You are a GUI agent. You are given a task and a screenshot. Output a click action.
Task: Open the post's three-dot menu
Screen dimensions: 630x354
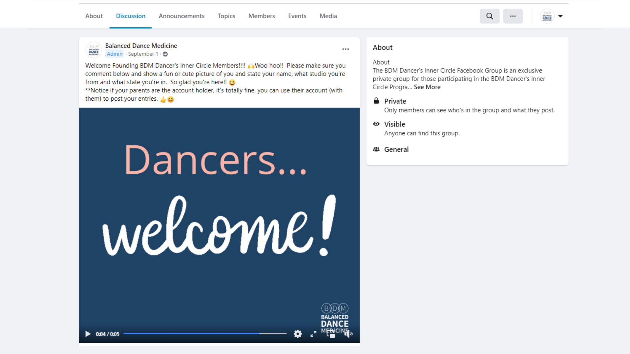click(346, 49)
